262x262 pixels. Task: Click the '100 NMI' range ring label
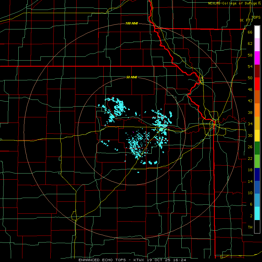click(x=132, y=23)
